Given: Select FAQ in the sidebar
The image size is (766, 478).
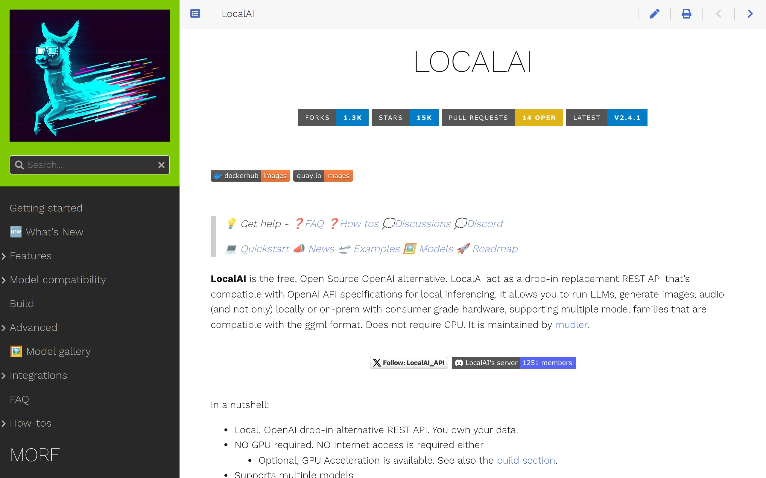Looking at the screenshot, I should click(19, 399).
